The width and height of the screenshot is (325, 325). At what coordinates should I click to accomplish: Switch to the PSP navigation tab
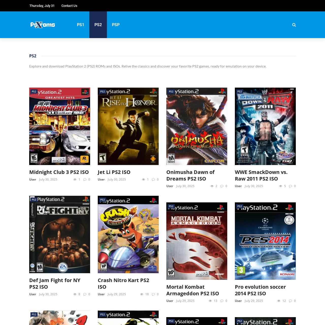[116, 25]
